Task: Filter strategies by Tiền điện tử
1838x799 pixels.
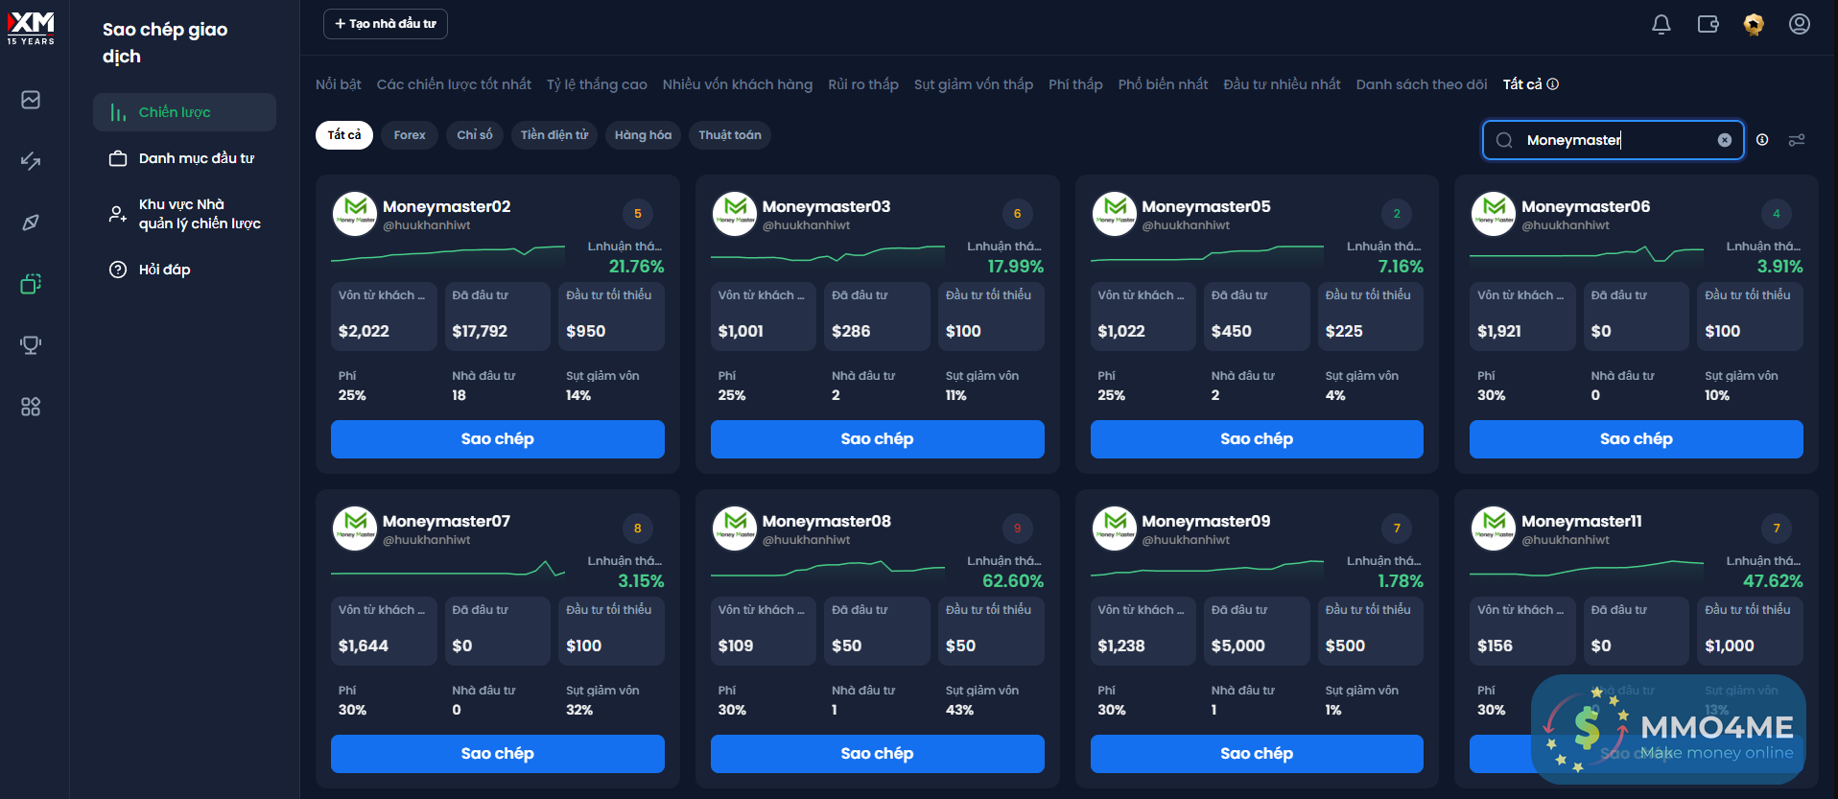Action: (554, 135)
